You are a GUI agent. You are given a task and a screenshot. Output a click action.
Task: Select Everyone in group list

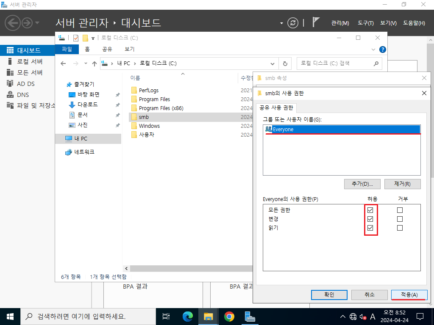click(342, 129)
